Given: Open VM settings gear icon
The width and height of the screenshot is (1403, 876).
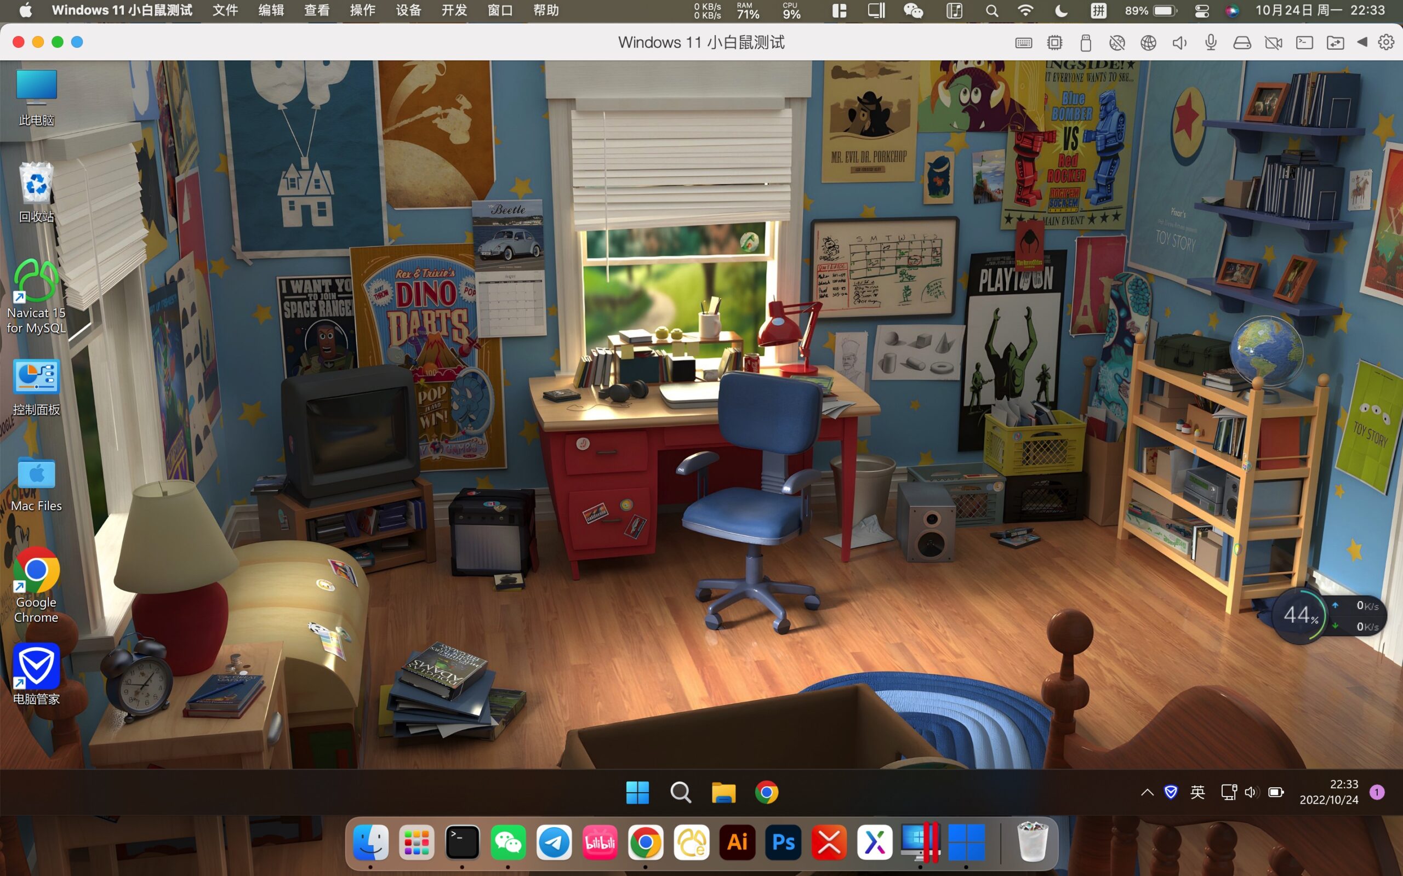Looking at the screenshot, I should [x=1386, y=42].
